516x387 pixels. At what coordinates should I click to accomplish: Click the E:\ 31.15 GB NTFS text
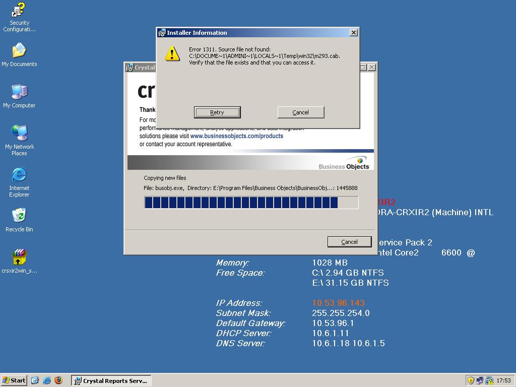point(351,283)
